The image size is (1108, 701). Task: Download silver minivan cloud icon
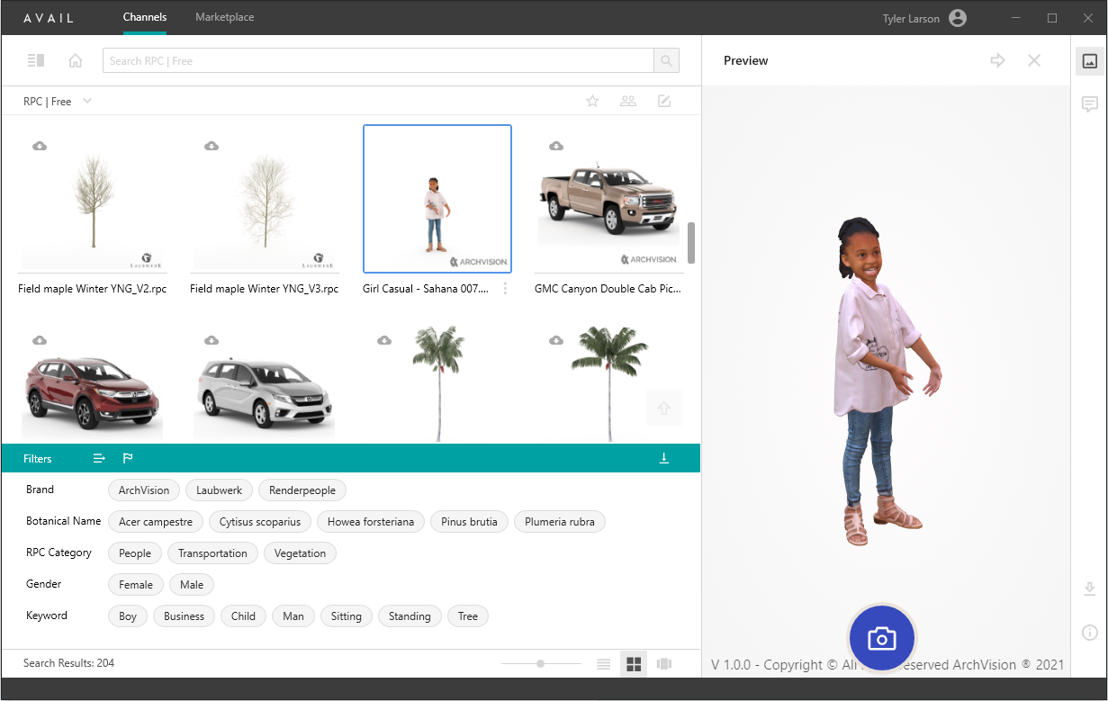[x=212, y=340]
